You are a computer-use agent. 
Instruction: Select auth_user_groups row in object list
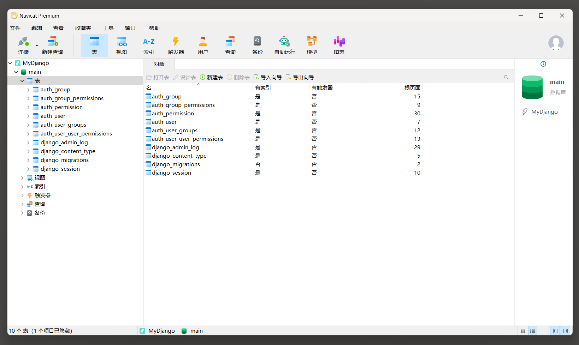284,131
